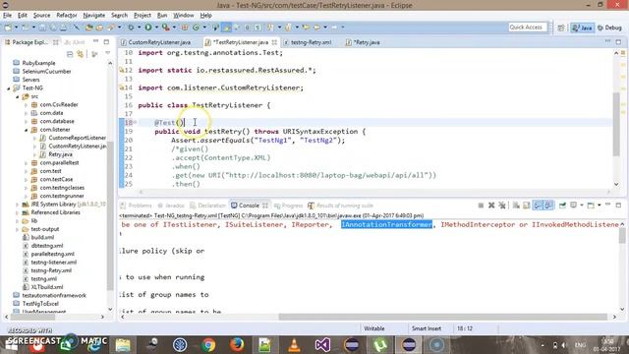Open the Javadoc view tab
This screenshot has height=354, width=629.
(171, 206)
